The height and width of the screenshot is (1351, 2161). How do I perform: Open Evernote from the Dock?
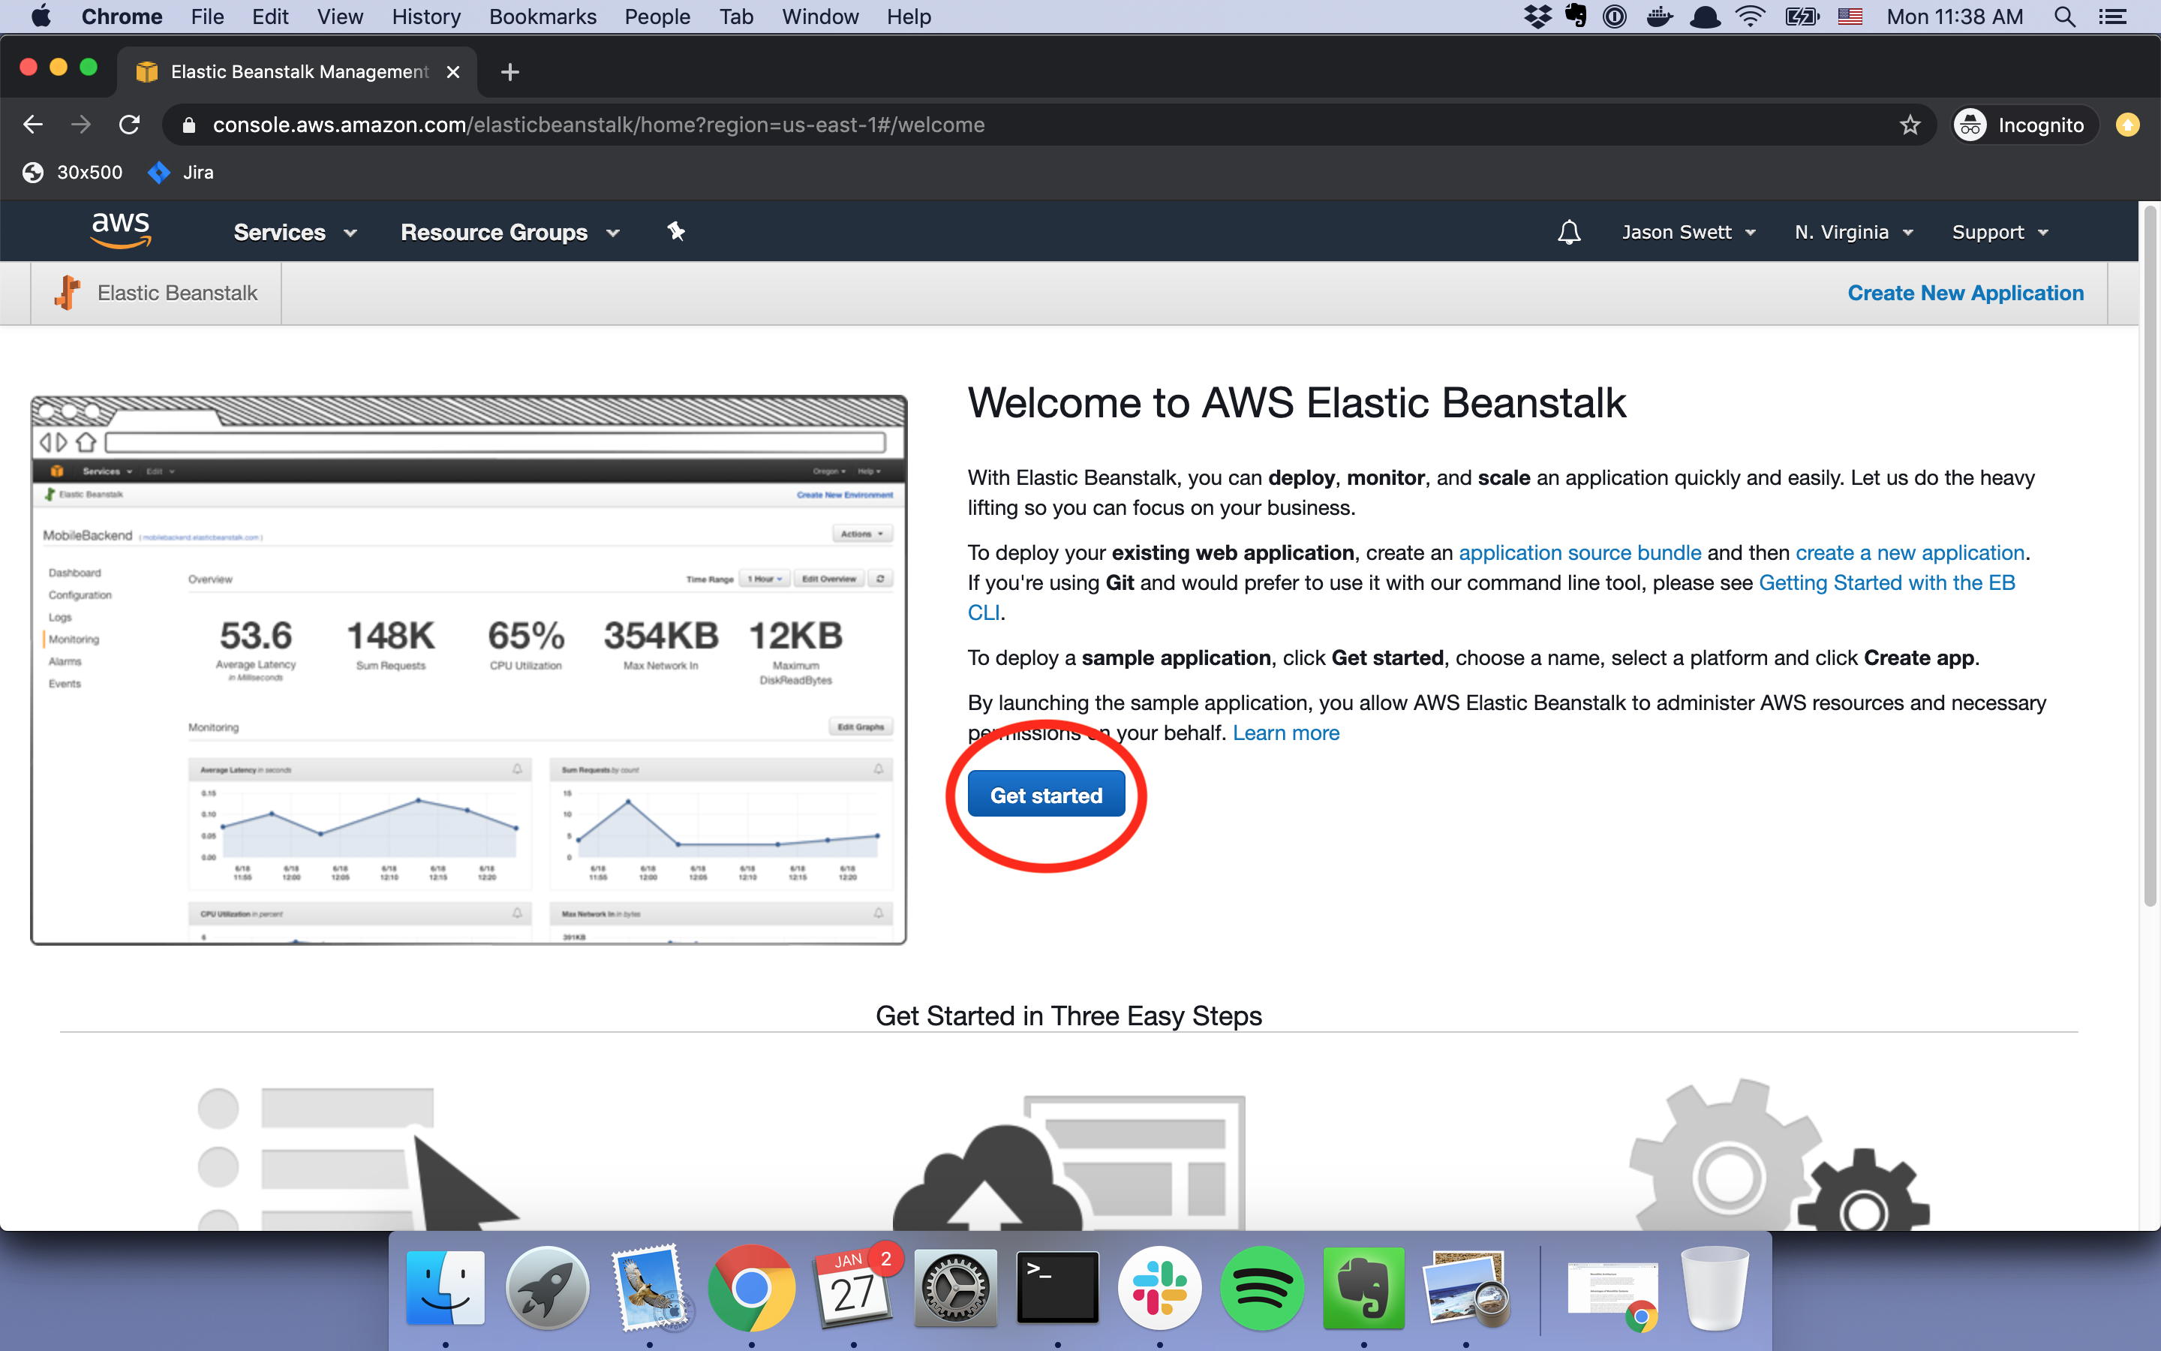pyautogui.click(x=1363, y=1287)
